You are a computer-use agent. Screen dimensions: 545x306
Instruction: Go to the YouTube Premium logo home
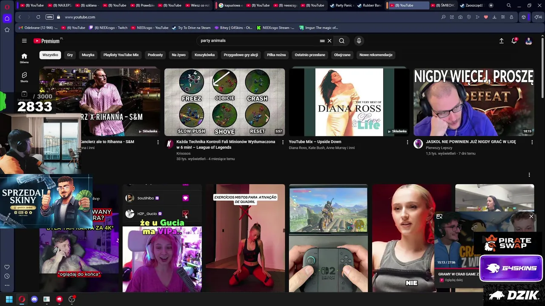point(46,41)
